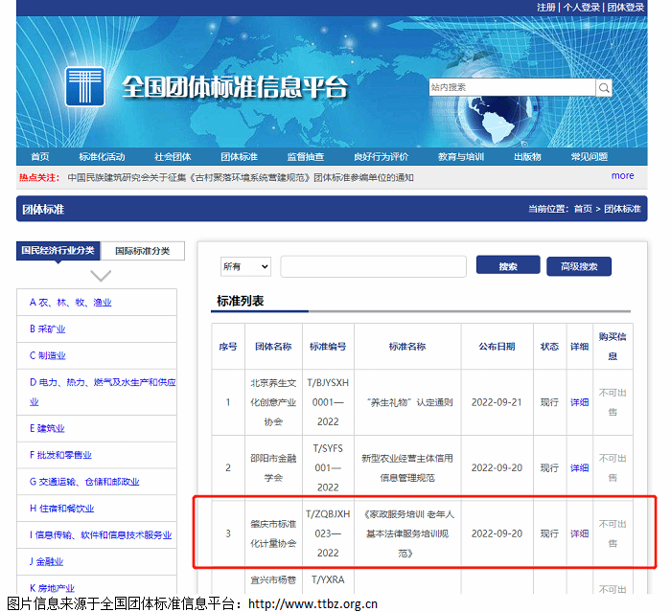This screenshot has height=612, width=671.
Task: Click date 2022-09-21 cell
Action: click(x=497, y=402)
